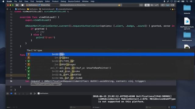Select Notifications process in debug bar
The image size is (195, 109).
click(x=43, y=94)
